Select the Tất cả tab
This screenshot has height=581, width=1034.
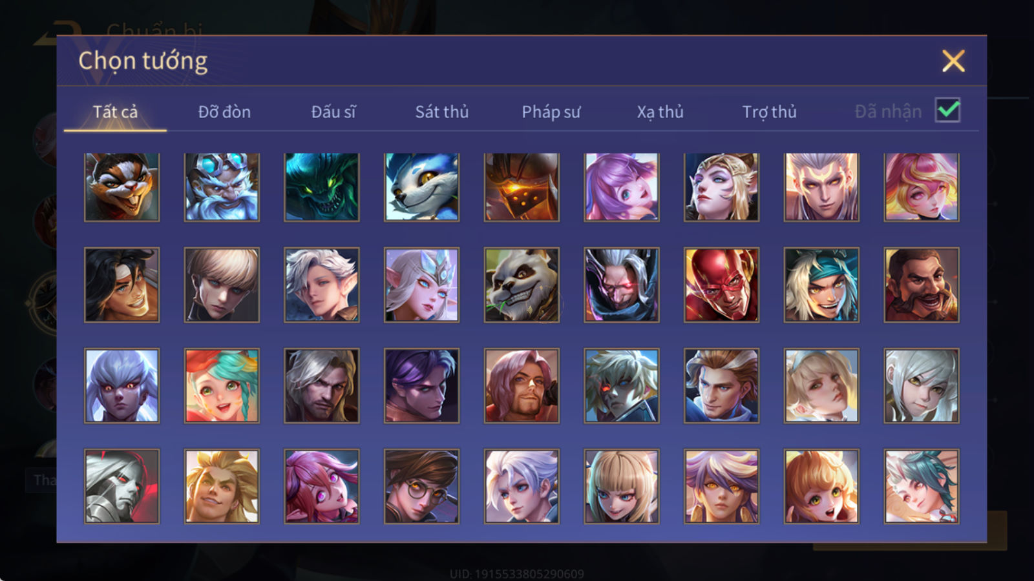[x=115, y=112]
